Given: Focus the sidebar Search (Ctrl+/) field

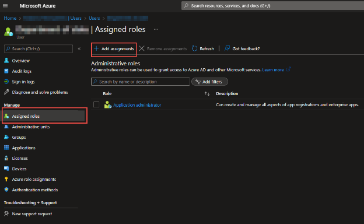Looking at the screenshot, I should (38, 48).
